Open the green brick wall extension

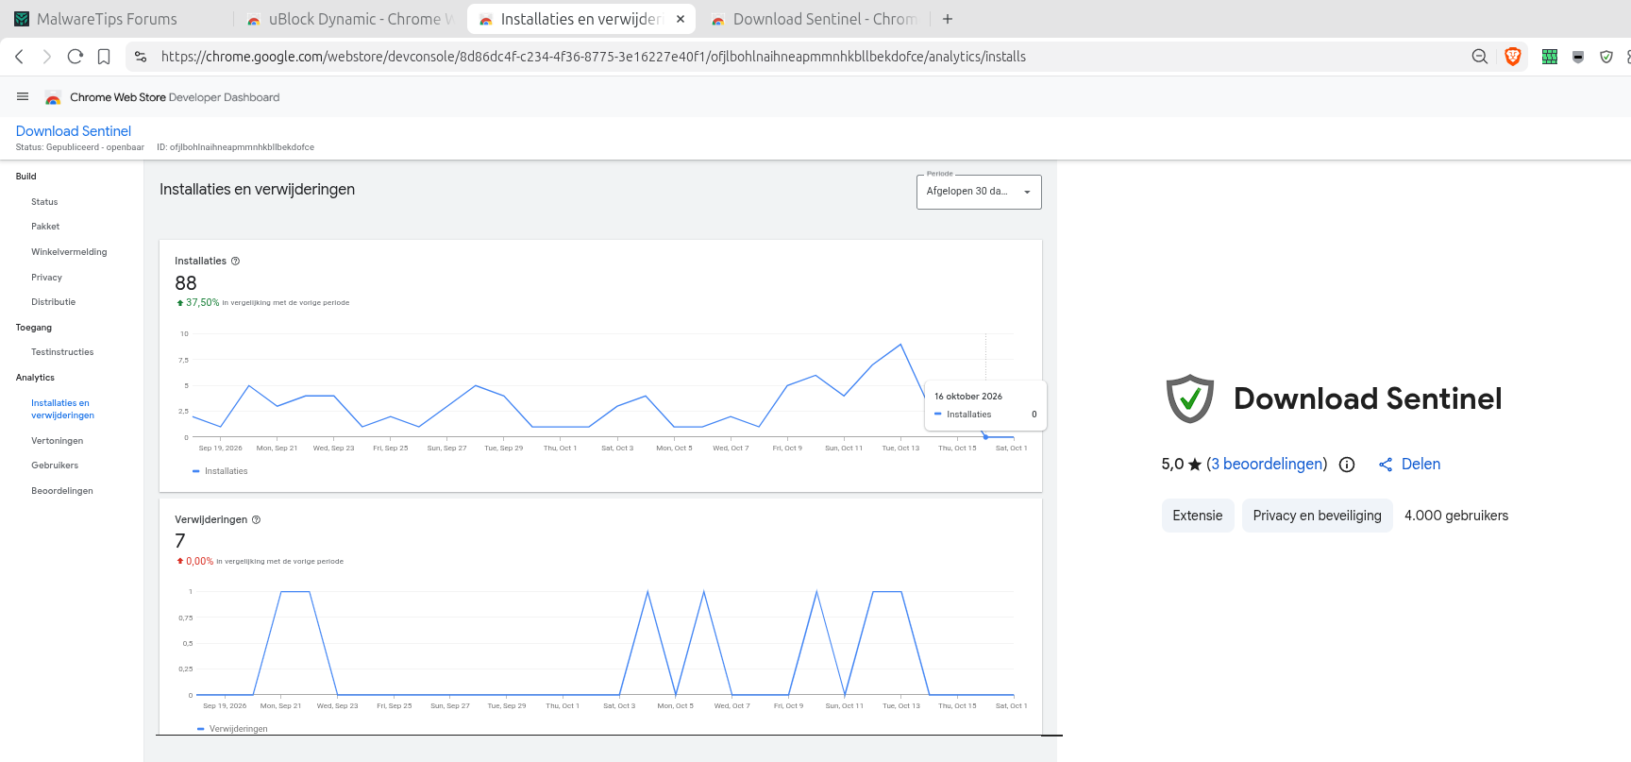(x=1550, y=57)
